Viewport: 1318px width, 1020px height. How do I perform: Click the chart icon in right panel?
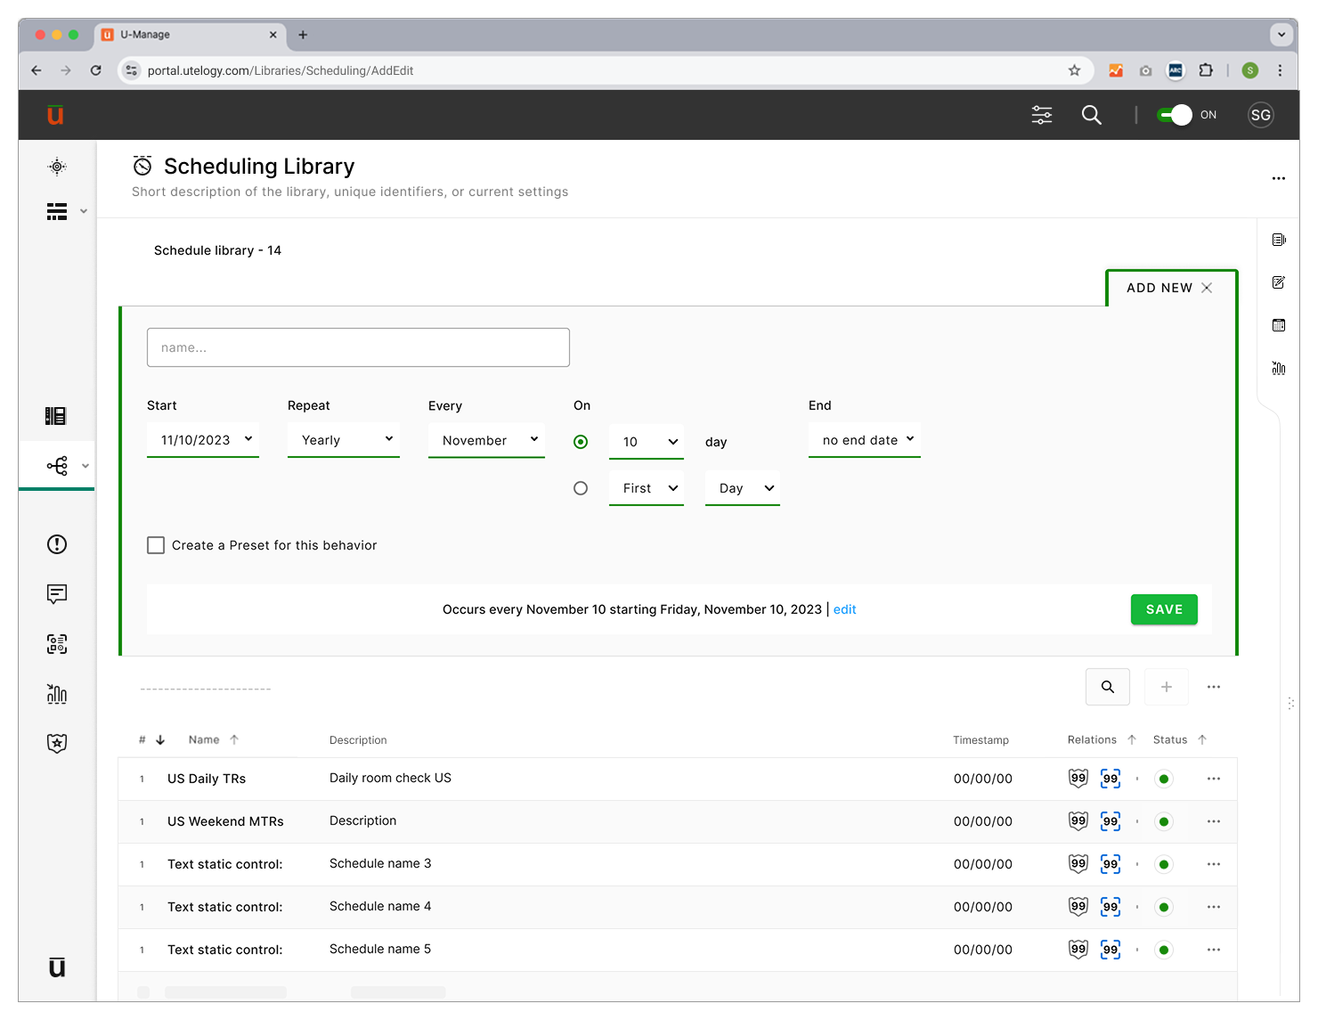(x=1279, y=368)
